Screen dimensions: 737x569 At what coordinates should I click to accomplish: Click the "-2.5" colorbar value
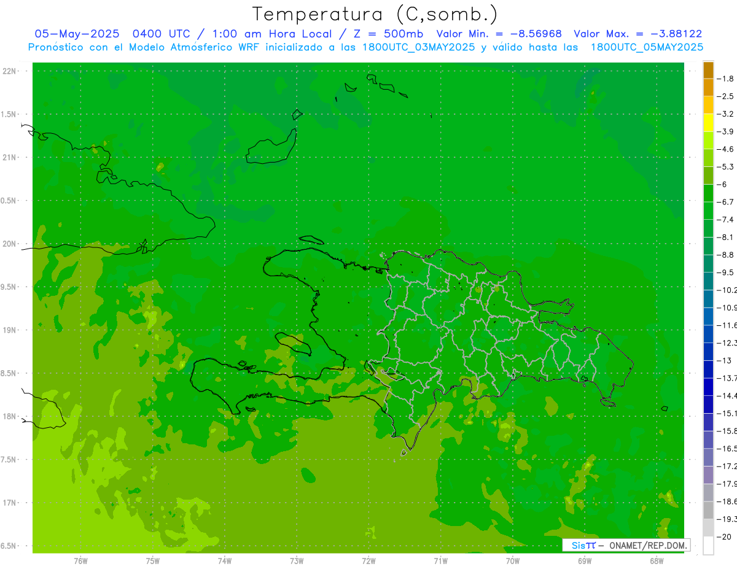pos(725,96)
